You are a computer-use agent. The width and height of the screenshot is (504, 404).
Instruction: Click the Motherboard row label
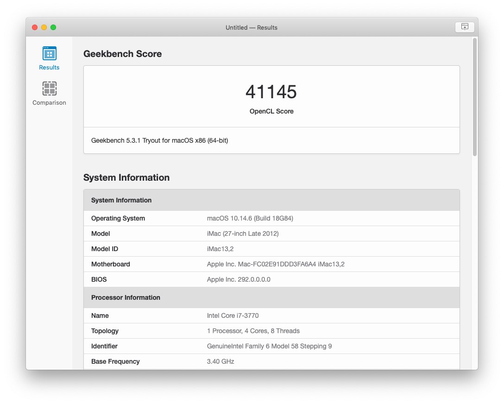[x=111, y=264]
